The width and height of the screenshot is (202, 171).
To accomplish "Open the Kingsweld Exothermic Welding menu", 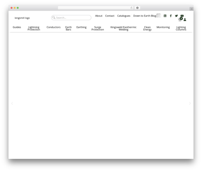I will coord(123,28).
